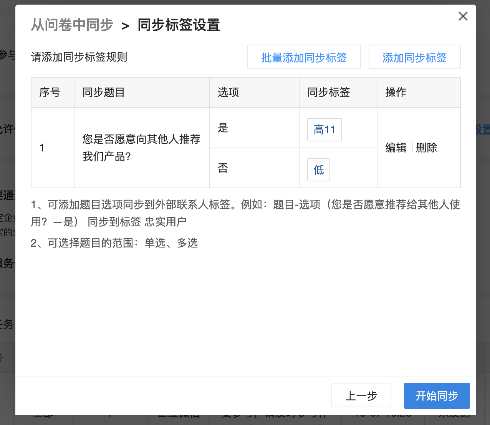Click 删除 for rule 1
This screenshot has width=490, height=425.
pos(427,148)
